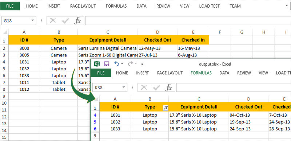This screenshot has height=141, width=291.
Task: Select the 28-Sep-13 cell in output.xlsx
Action: (279, 129)
